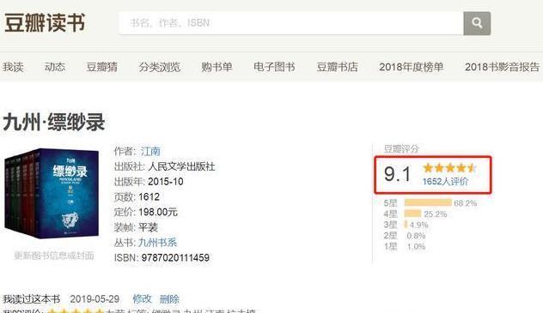
Task: Open the 我读 menu item
Action: tap(13, 67)
